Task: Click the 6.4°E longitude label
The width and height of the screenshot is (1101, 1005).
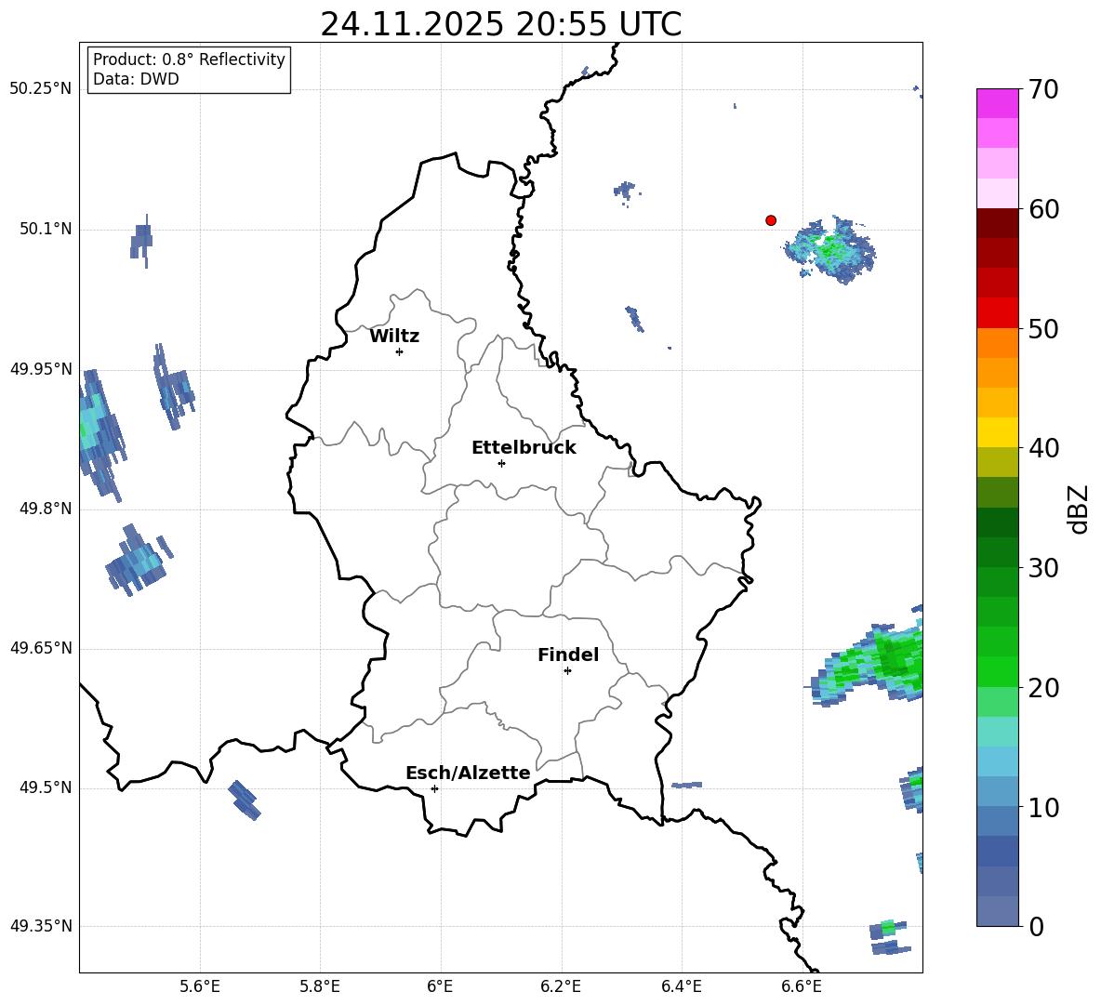Action: point(681,986)
